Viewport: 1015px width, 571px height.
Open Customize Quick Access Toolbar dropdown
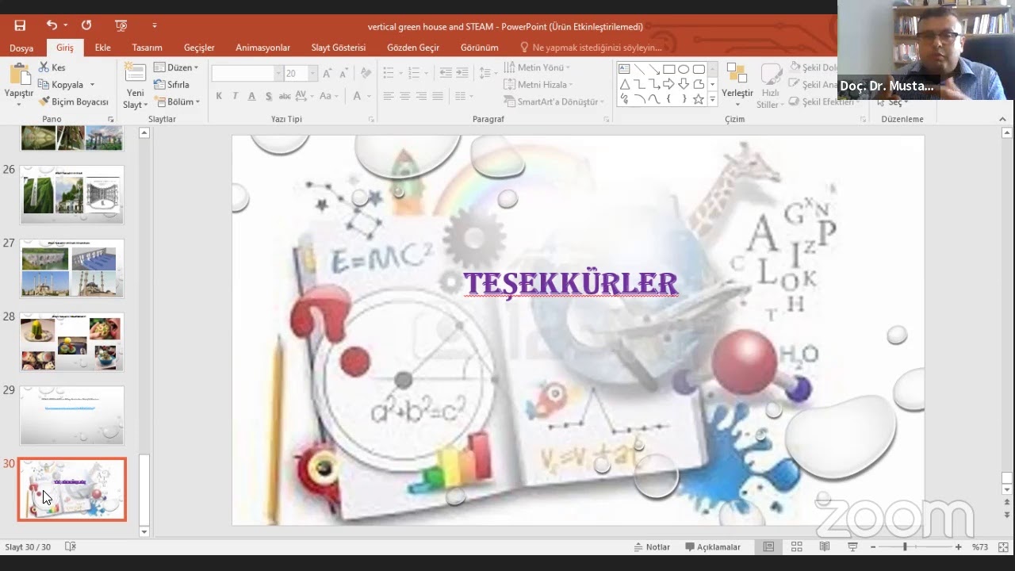(x=155, y=25)
